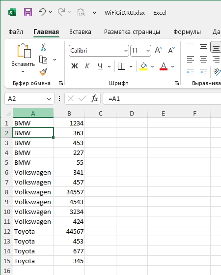Screen dimensions: 221x275
Task: Click cell B8 with value 34557
Action: tap(69, 192)
